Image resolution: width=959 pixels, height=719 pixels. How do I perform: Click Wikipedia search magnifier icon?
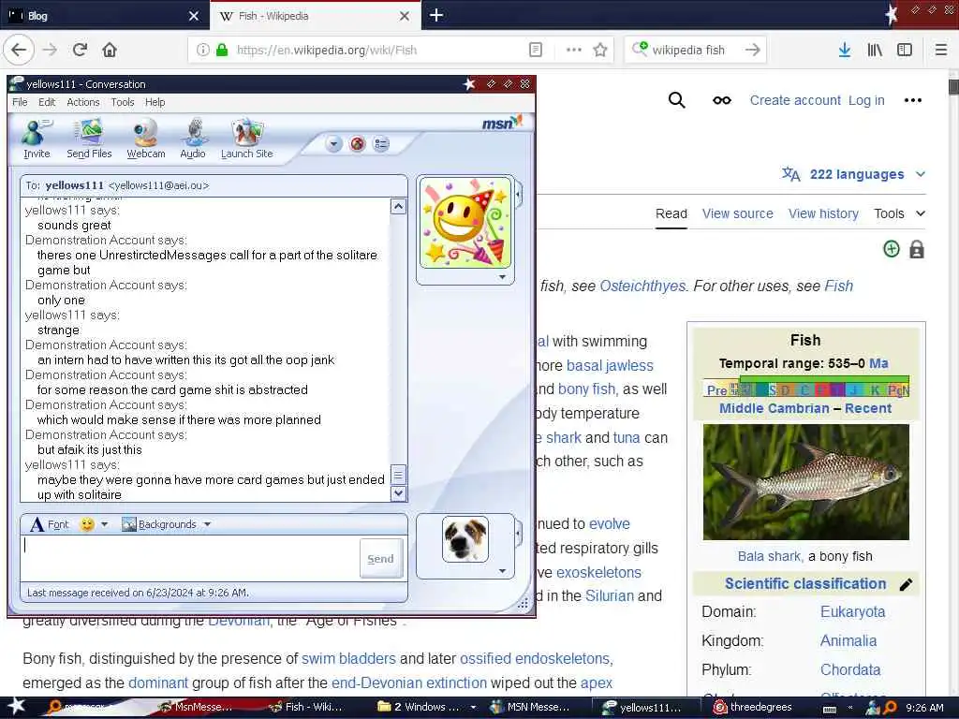click(676, 99)
